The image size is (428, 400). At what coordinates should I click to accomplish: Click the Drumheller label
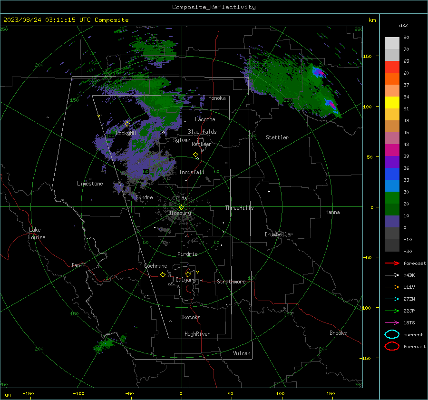(279, 234)
